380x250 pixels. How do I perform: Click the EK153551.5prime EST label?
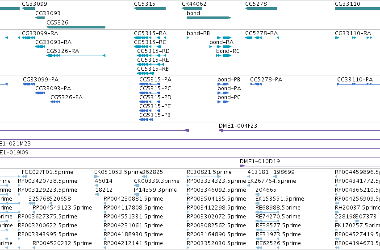(280, 199)
